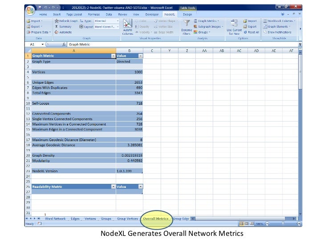This screenshot has width=324, height=243.
Task: Select the Graph Density cell
Action: click(74, 155)
